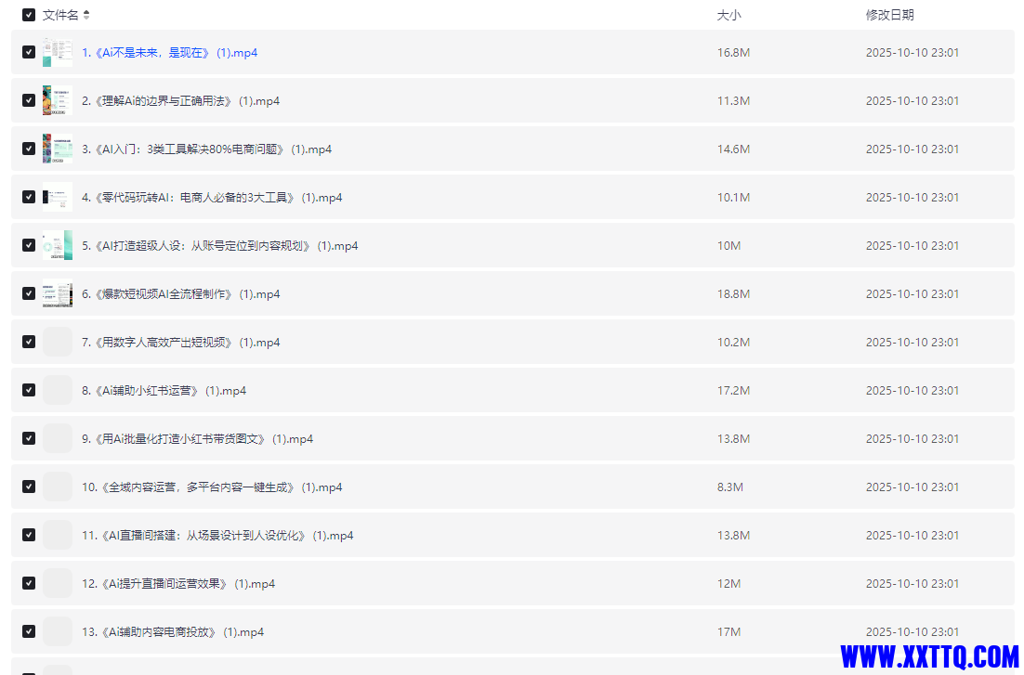Image resolution: width=1024 pixels, height=675 pixels.
Task: Uncheck the select-all checkbox in the header
Action: point(28,15)
